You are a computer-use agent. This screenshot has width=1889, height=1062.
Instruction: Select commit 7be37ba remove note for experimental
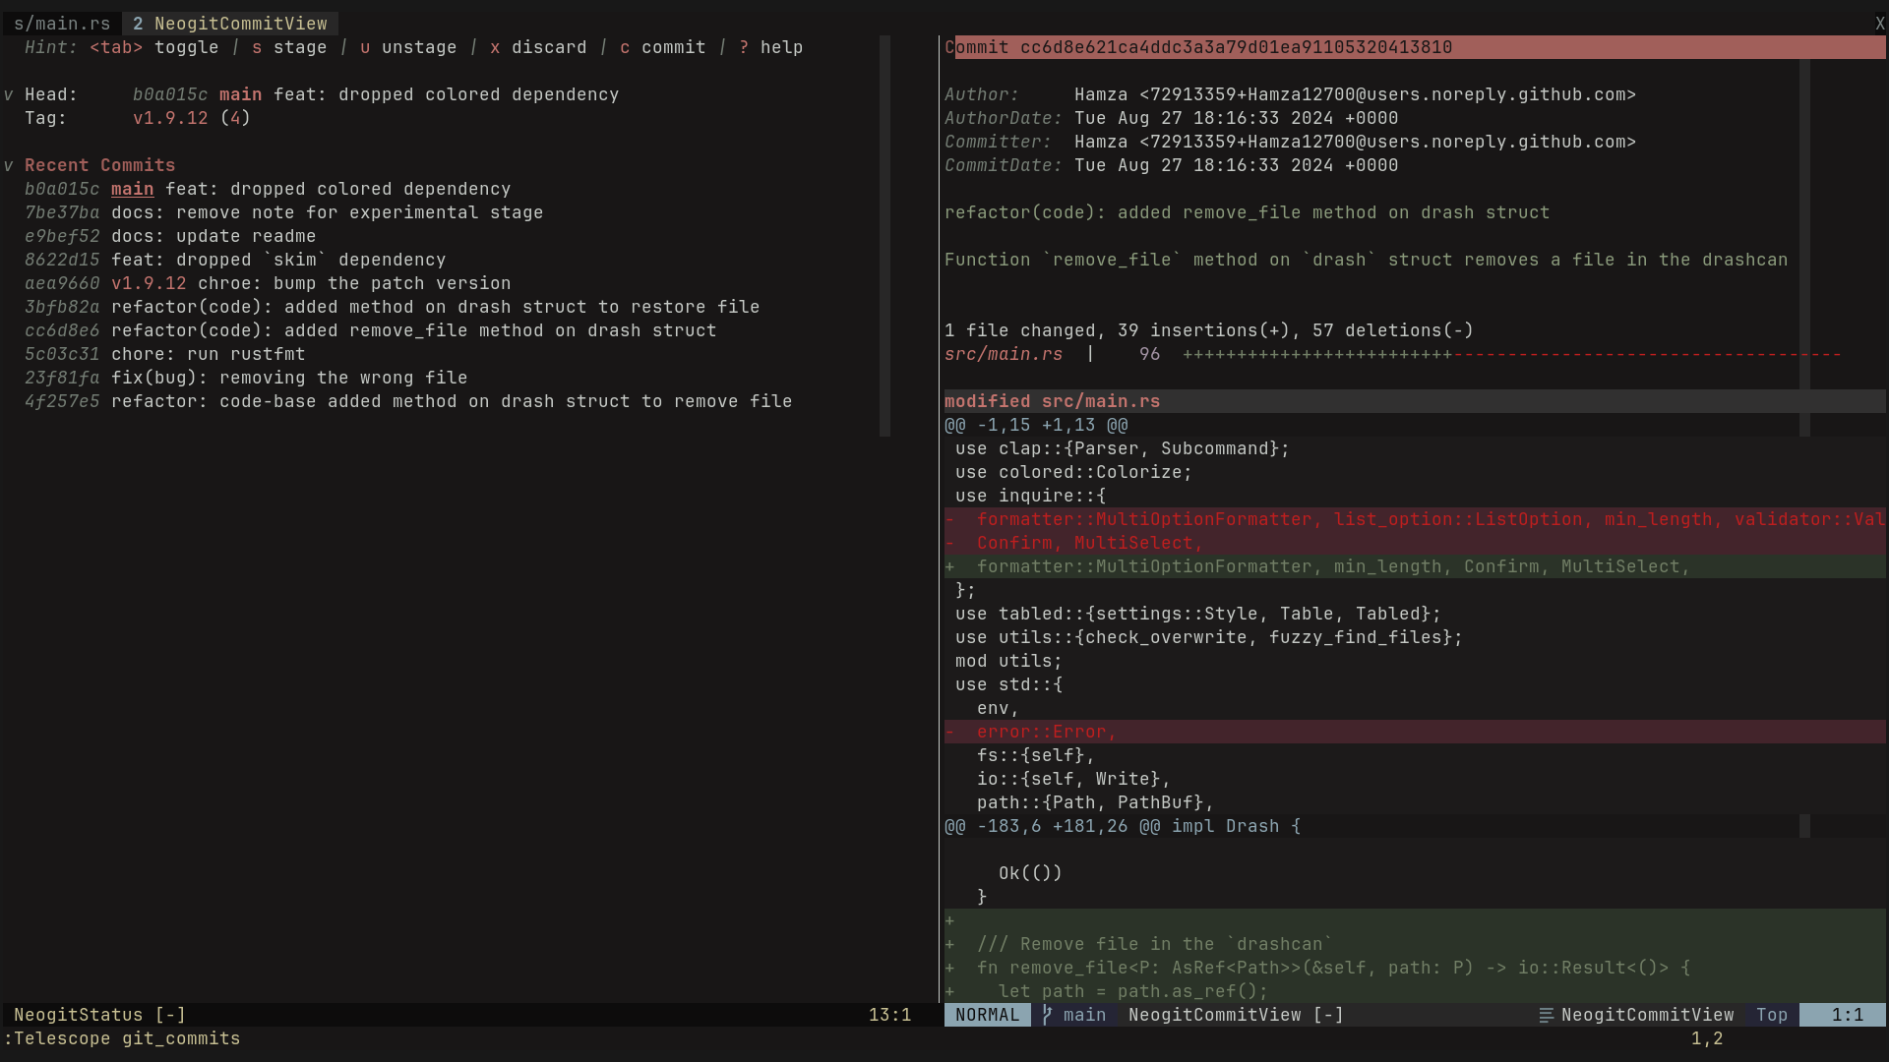click(x=284, y=212)
